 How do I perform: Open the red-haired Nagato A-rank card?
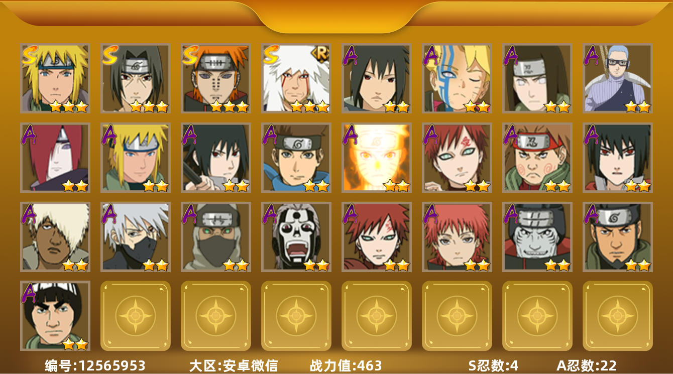pos(55,158)
